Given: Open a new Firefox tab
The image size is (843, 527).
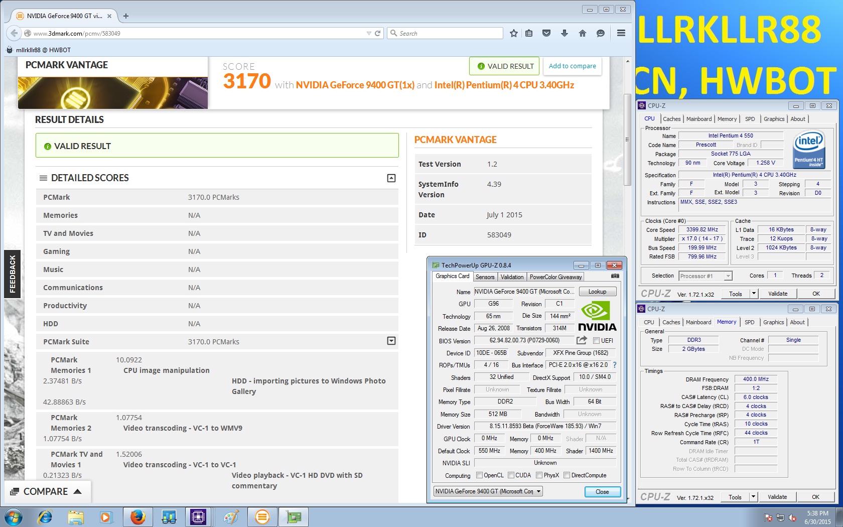Looking at the screenshot, I should (126, 16).
